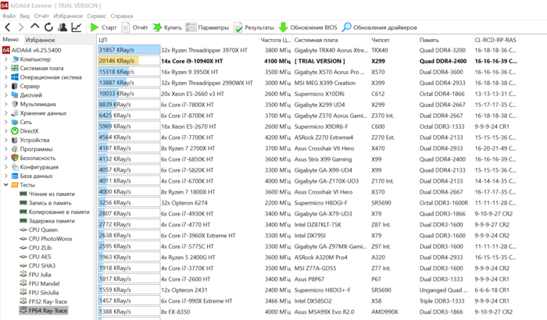Screen dimensions: 547x320
Task: Open Результаты from the toolbar
Action: coord(254,27)
